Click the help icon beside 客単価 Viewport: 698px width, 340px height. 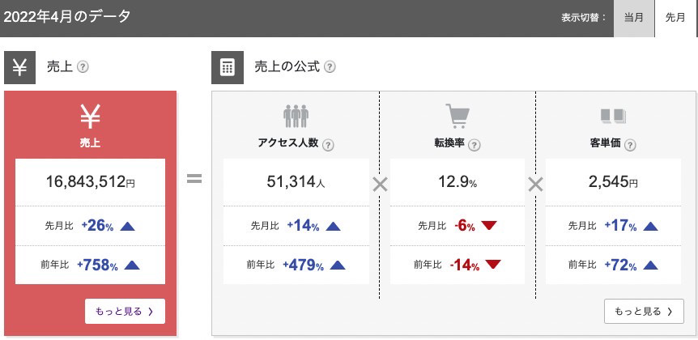(629, 146)
